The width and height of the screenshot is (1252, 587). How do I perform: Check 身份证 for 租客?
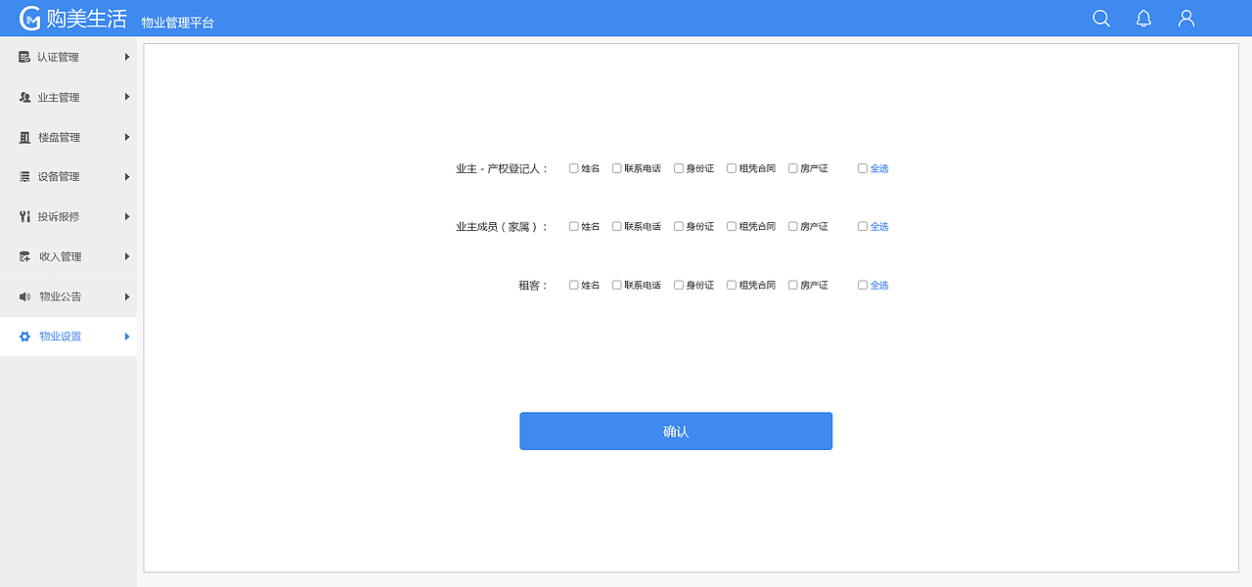click(679, 285)
